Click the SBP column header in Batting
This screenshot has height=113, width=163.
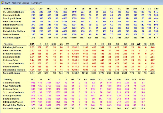point(156,9)
